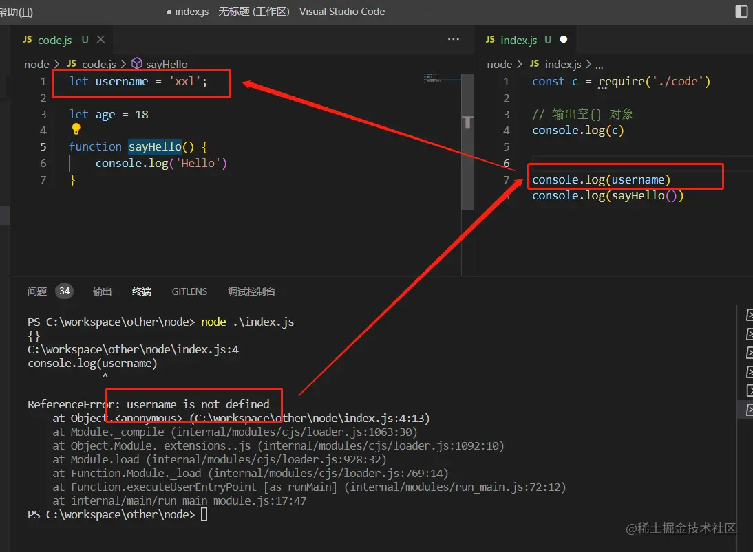
Task: Switch to the index.js editor tab
Action: tap(519, 40)
